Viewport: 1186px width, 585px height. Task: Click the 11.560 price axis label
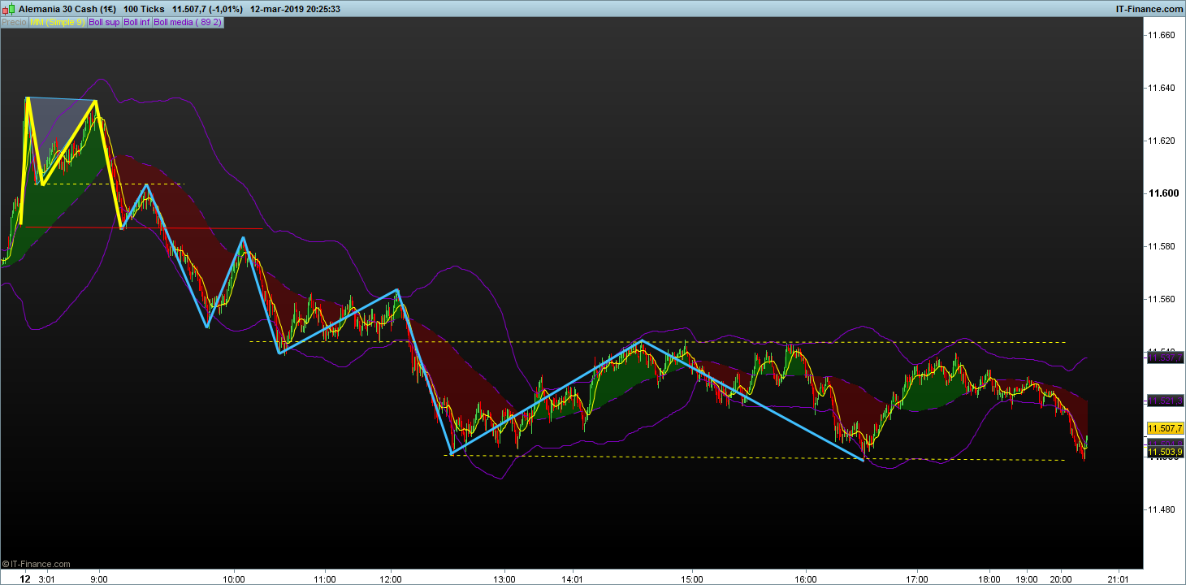[1161, 299]
